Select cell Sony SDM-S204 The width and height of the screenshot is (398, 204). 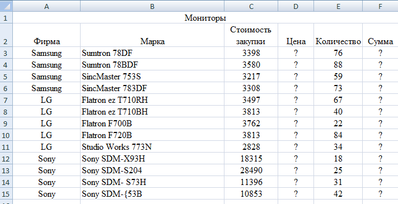[152, 170]
